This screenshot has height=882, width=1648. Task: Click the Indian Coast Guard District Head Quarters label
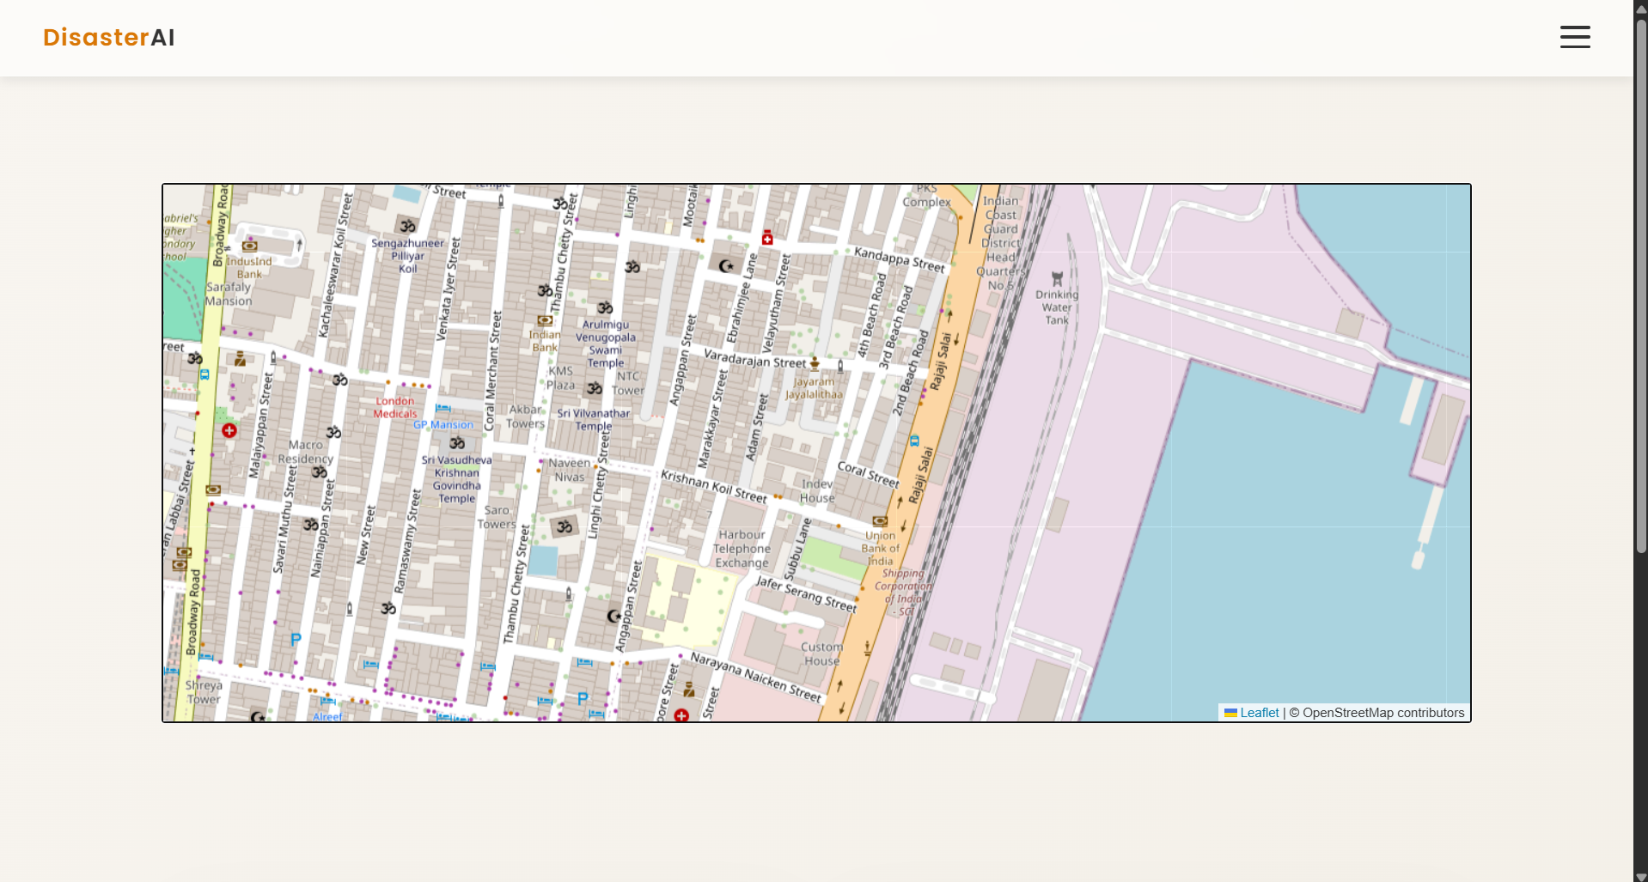1001,243
